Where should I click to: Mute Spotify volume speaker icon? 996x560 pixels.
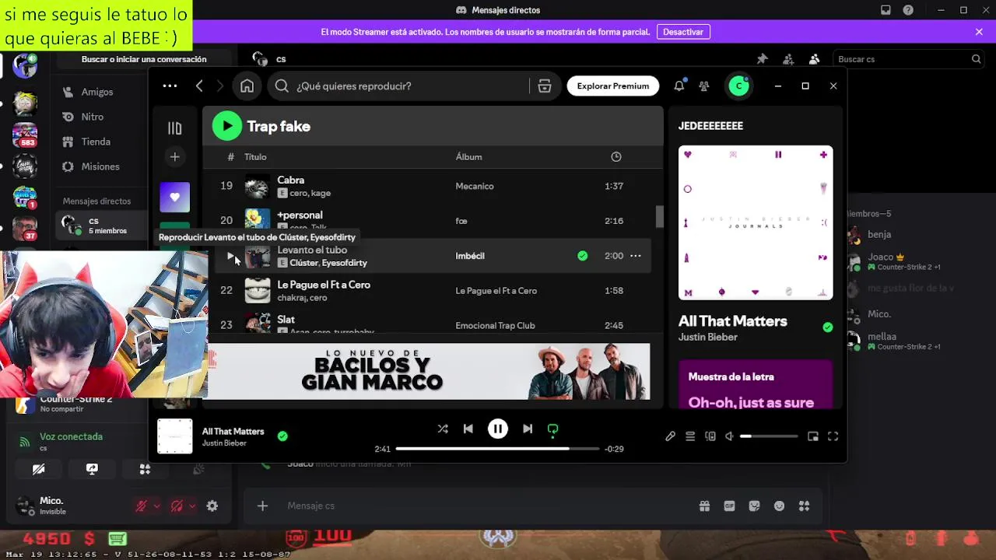coord(730,436)
